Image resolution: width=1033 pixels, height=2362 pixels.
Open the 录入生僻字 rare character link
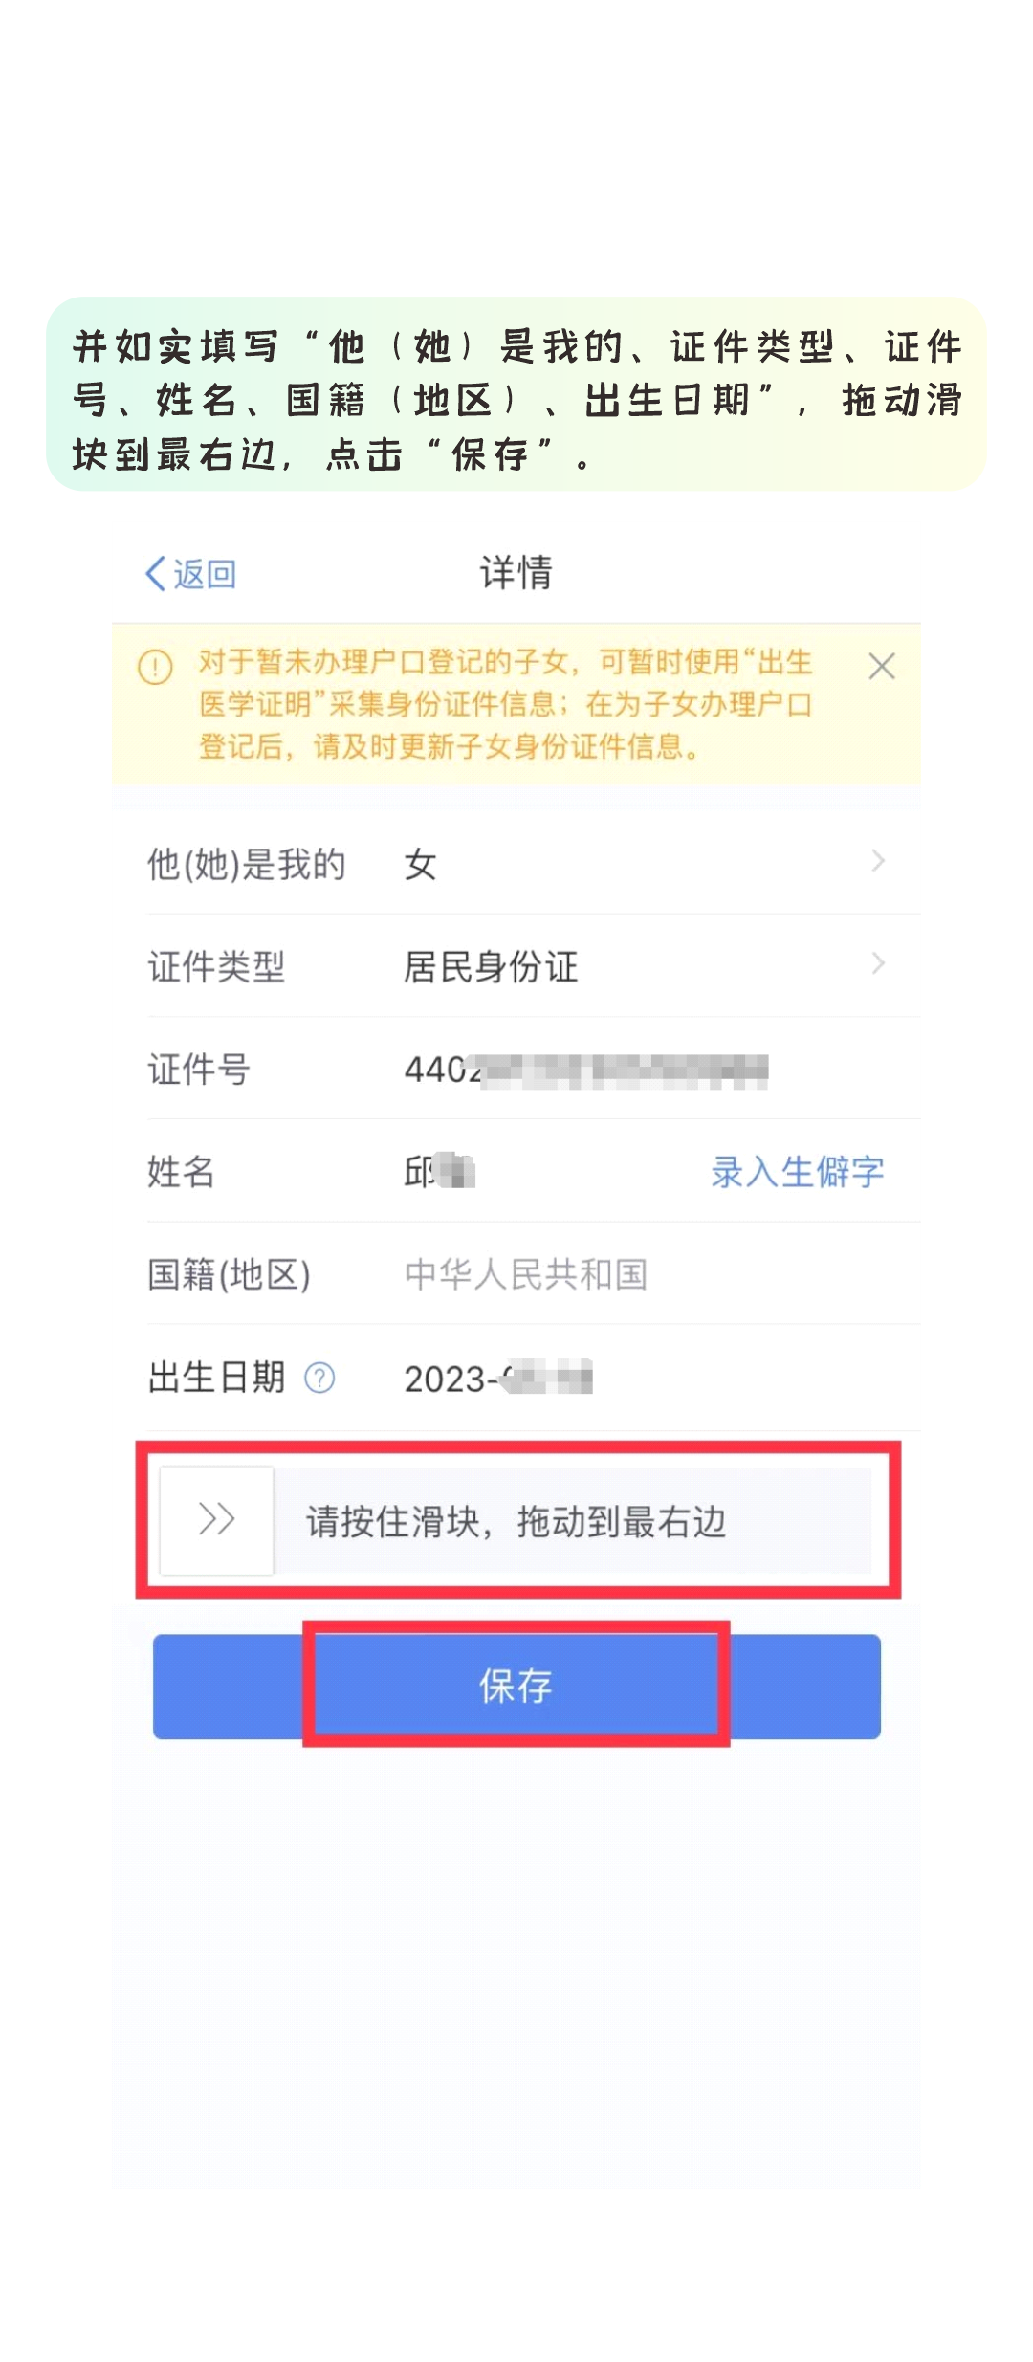(x=798, y=1171)
